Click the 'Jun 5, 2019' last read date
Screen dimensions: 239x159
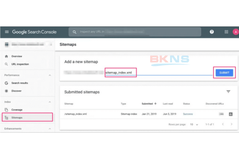point(170,114)
